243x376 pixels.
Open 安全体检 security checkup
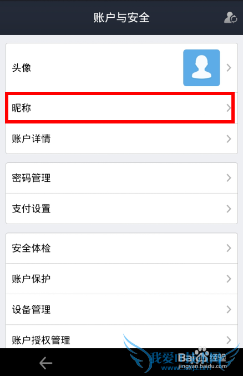coord(121,248)
